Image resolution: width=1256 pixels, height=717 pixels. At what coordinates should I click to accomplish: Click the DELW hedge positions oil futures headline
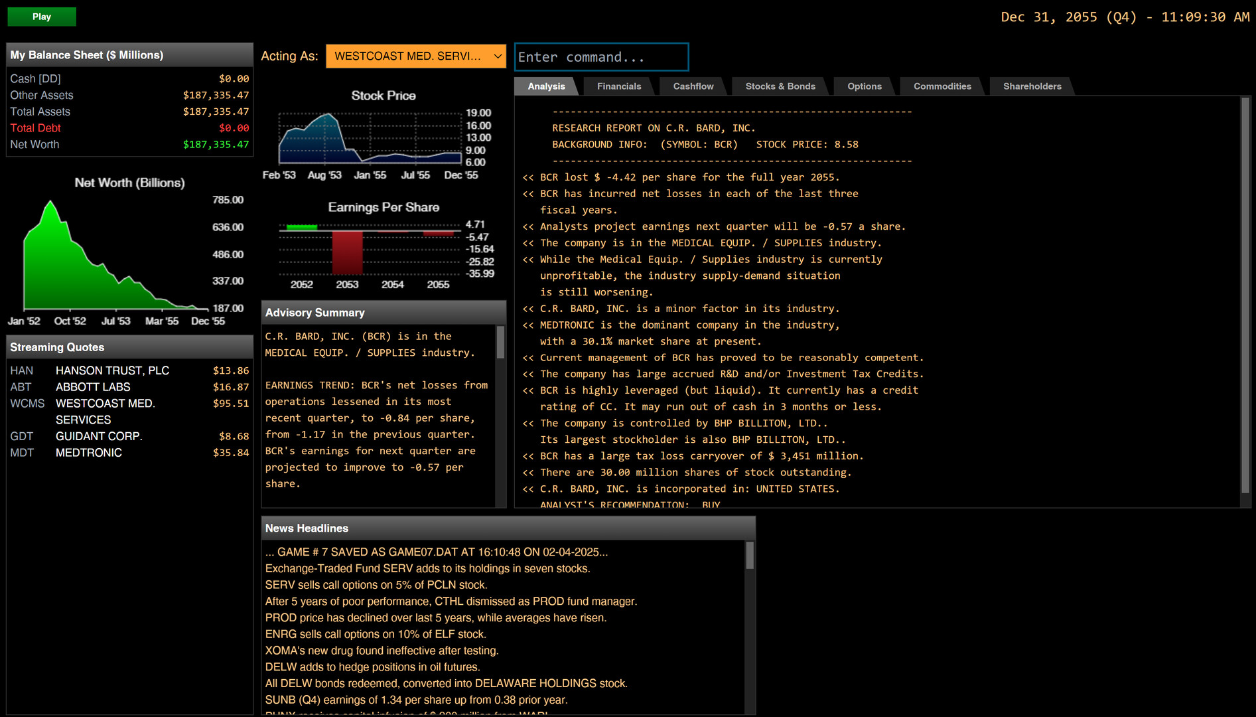coord(372,667)
